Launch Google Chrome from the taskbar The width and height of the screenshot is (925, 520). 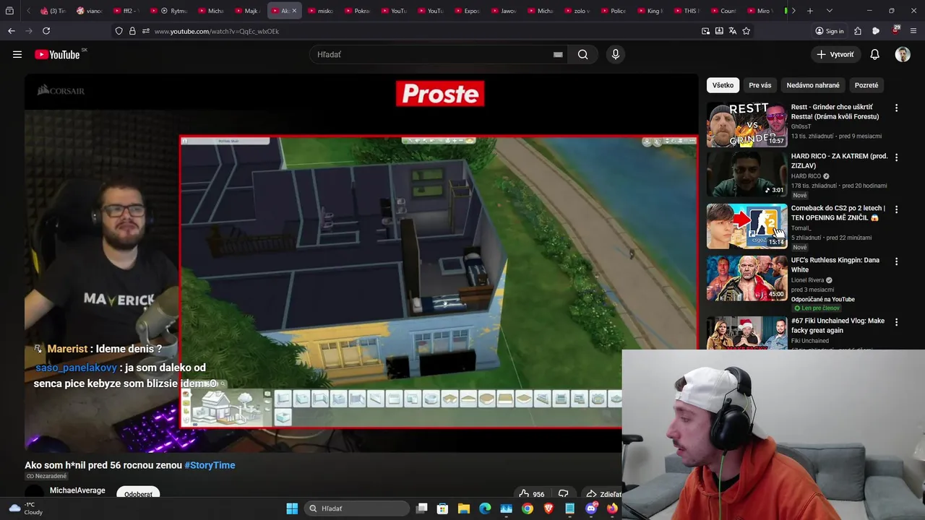point(528,508)
